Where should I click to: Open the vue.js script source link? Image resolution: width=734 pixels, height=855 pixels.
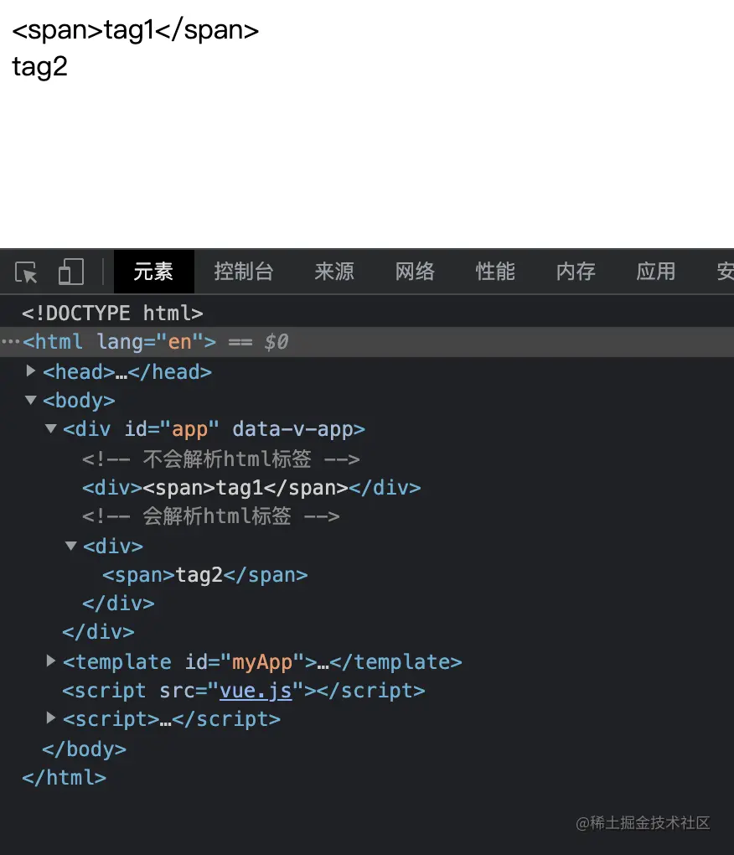coord(256,691)
